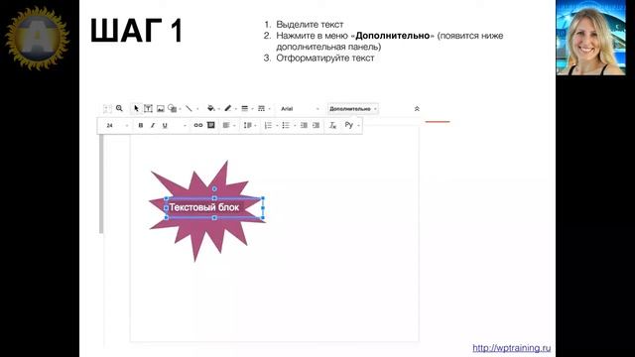Open the Ру input language dropdown
The width and height of the screenshot is (635, 357).
point(352,125)
